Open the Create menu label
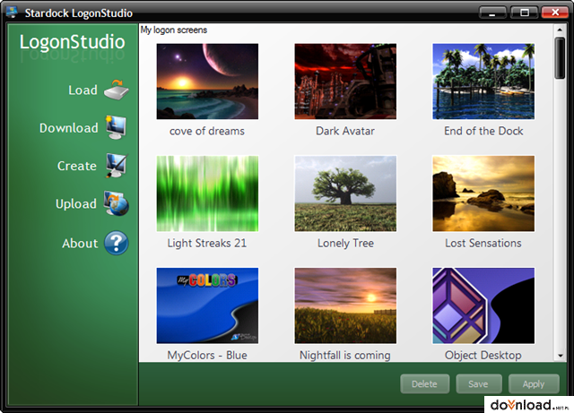 (x=77, y=166)
